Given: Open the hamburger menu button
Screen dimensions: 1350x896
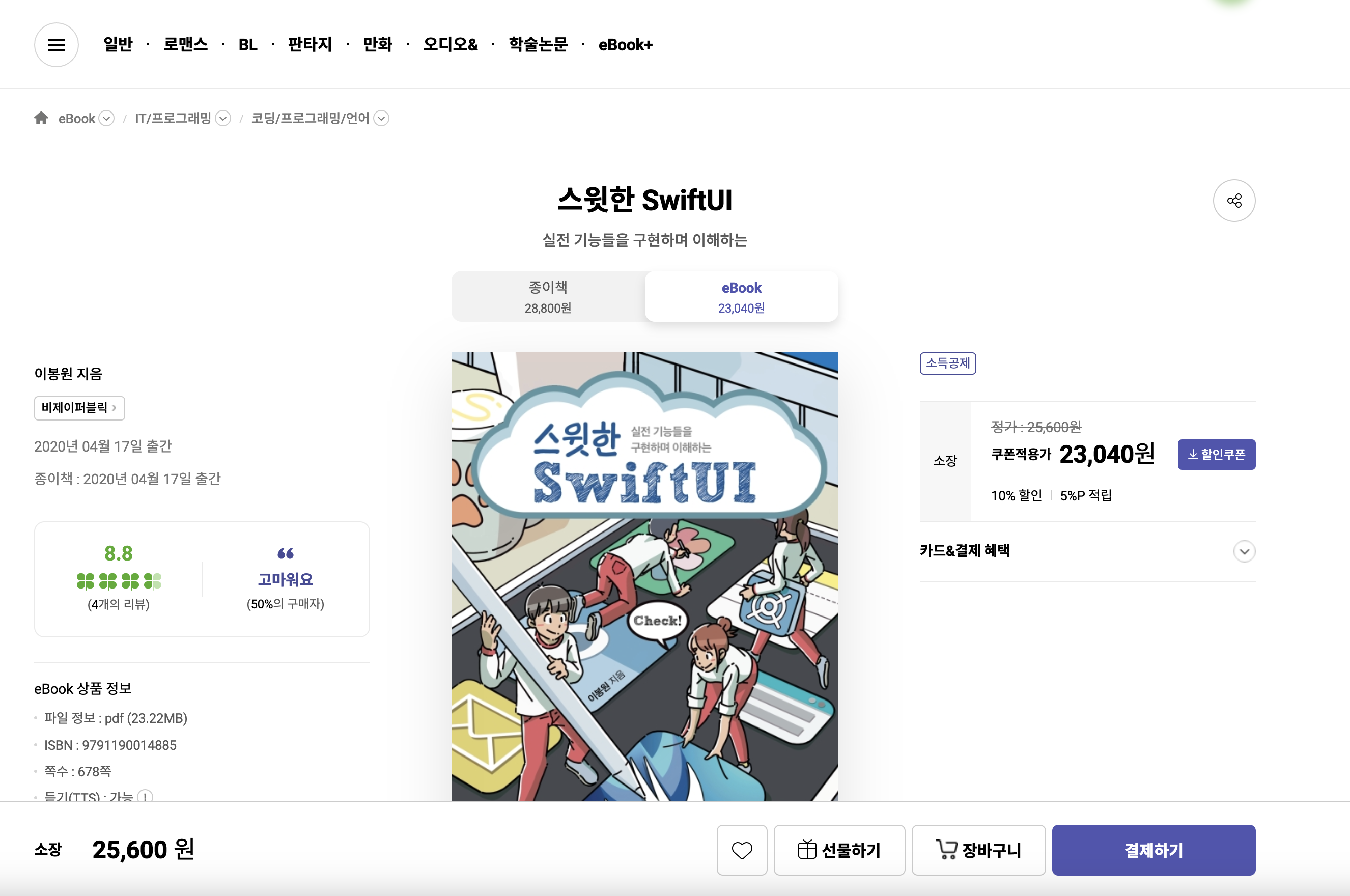Looking at the screenshot, I should 56,45.
